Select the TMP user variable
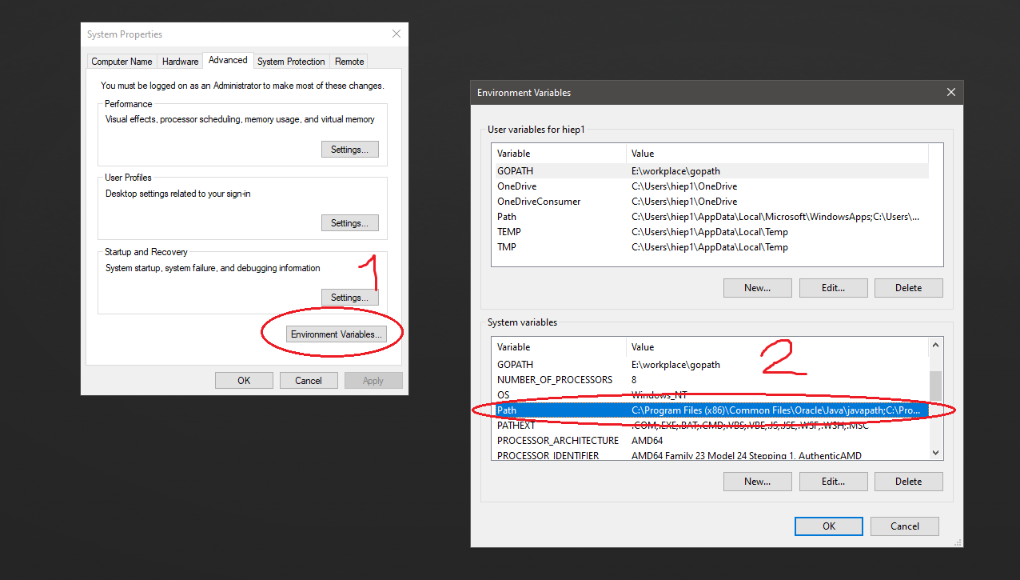The height and width of the screenshot is (580, 1020). point(711,247)
